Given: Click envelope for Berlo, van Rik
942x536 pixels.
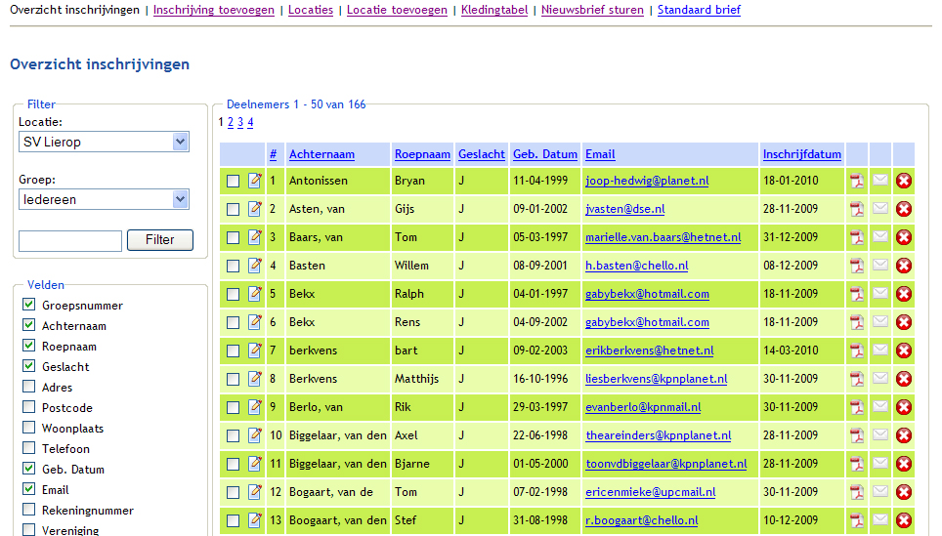Looking at the screenshot, I should pyautogui.click(x=880, y=406).
